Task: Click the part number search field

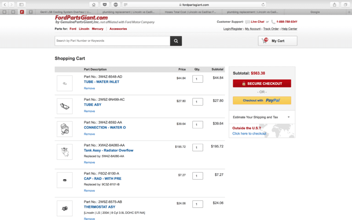Action: (112, 41)
